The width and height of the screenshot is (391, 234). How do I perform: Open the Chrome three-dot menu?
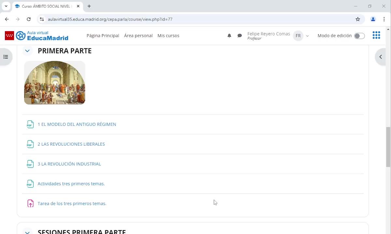384,19
